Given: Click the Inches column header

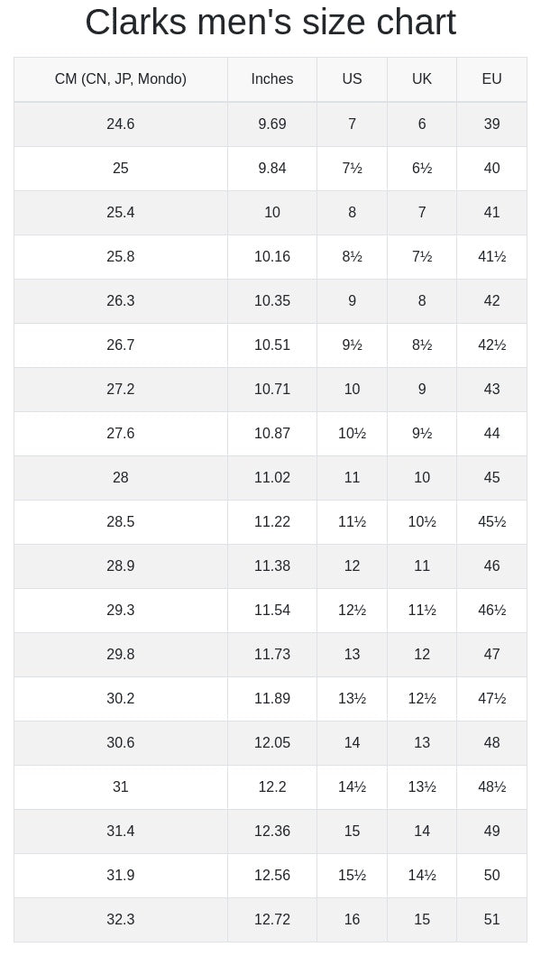Looking at the screenshot, I should tap(272, 79).
